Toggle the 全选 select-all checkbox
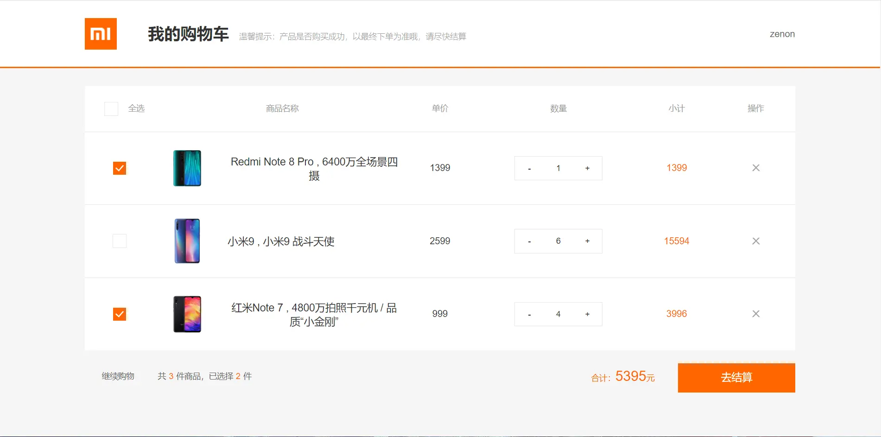 [111, 108]
